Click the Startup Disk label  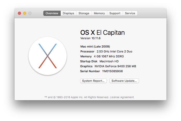89,61
